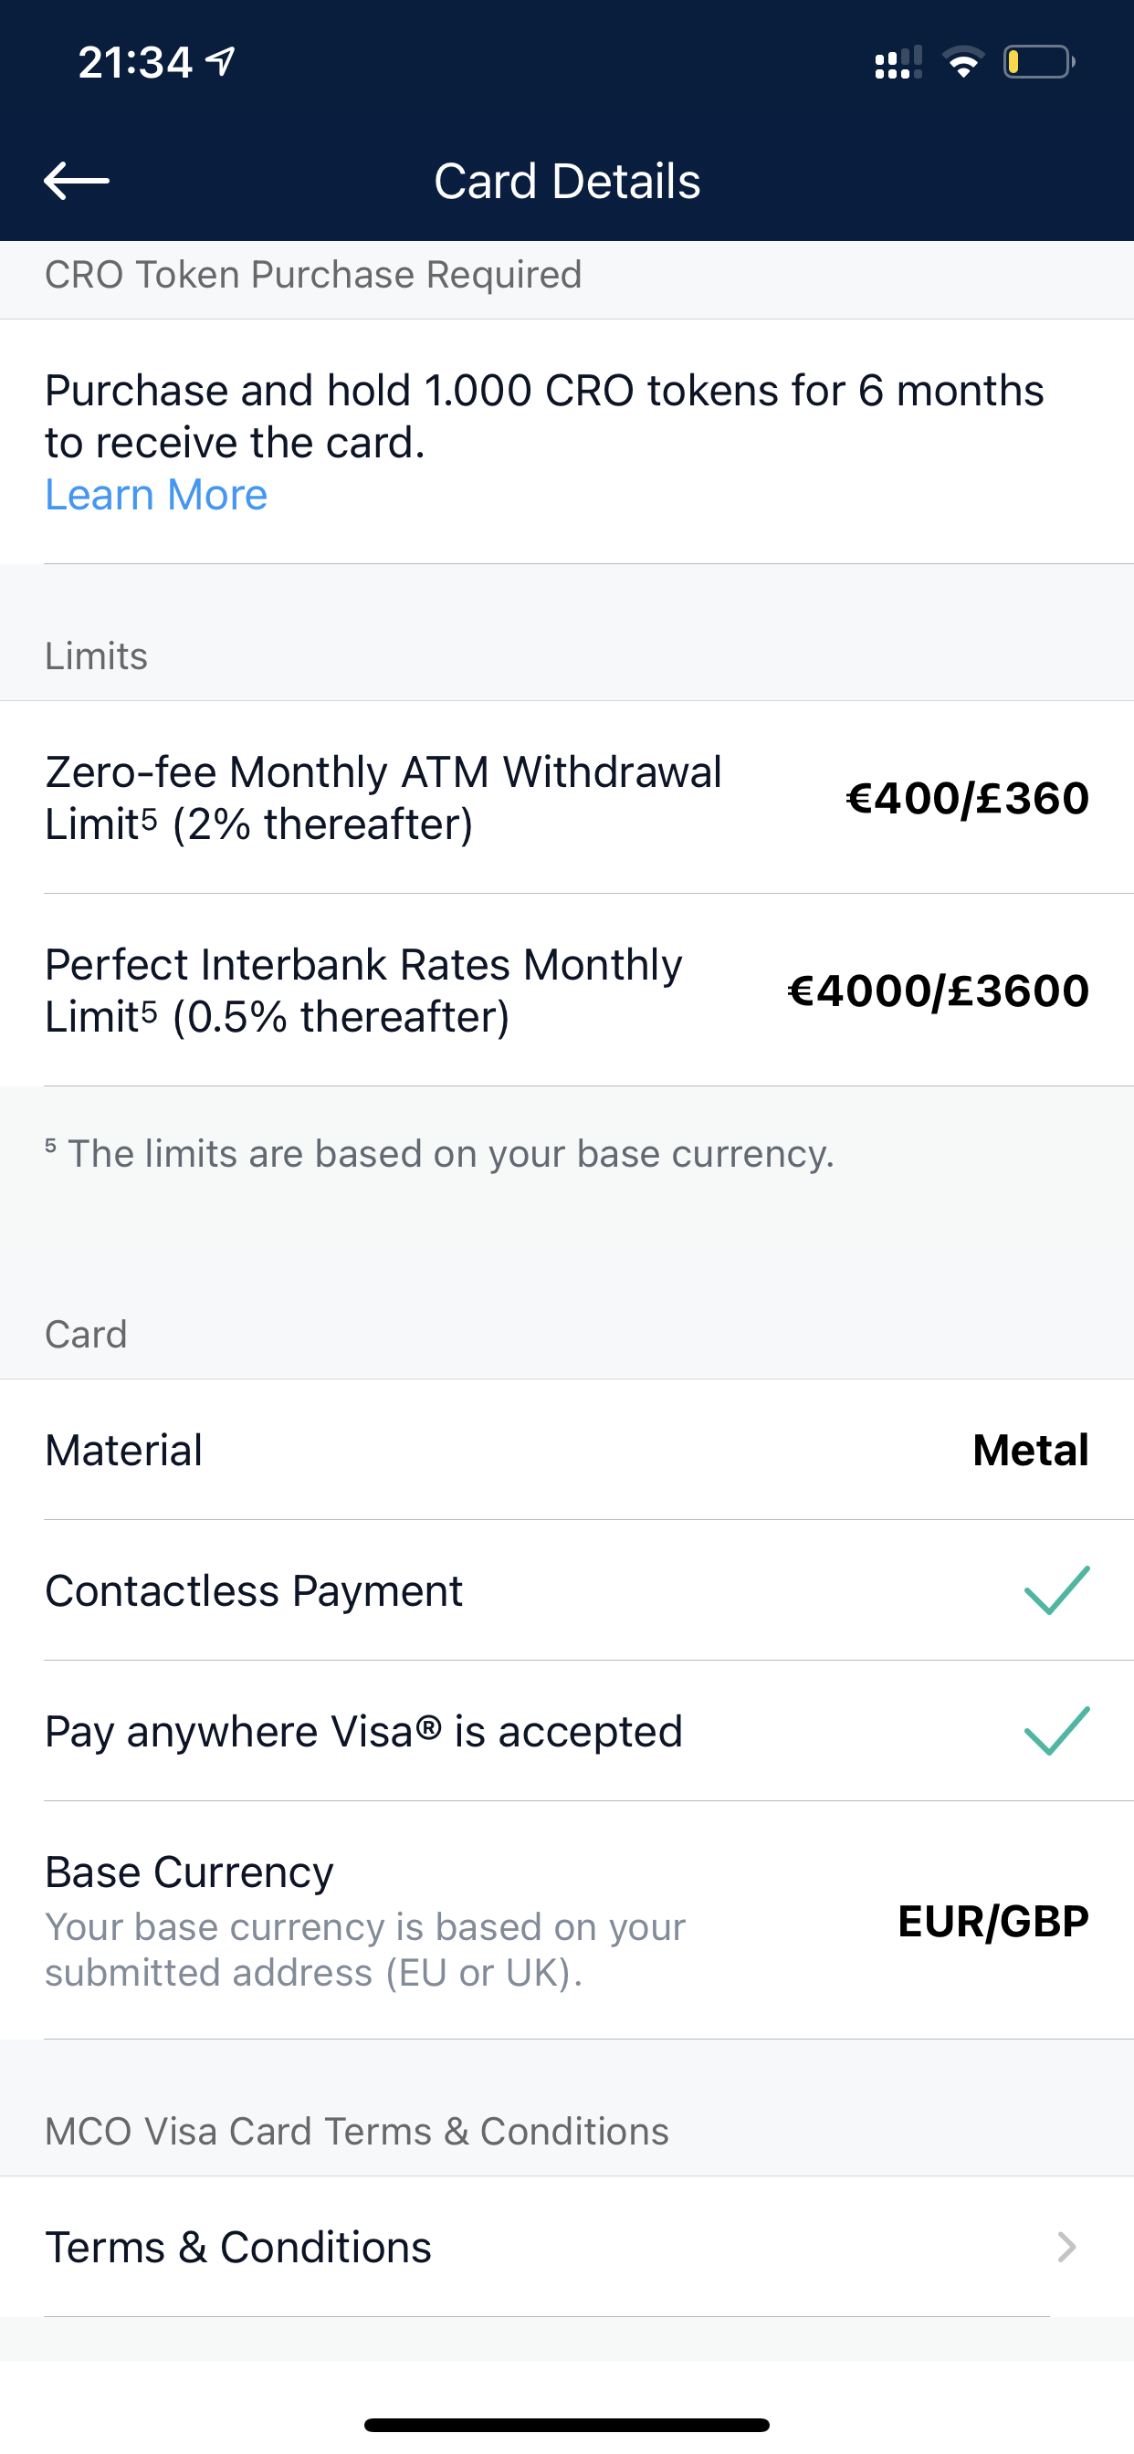1134x2454 pixels.
Task: Tap the Zero-fee Monthly ATM Withdrawal row
Action: [x=567, y=797]
